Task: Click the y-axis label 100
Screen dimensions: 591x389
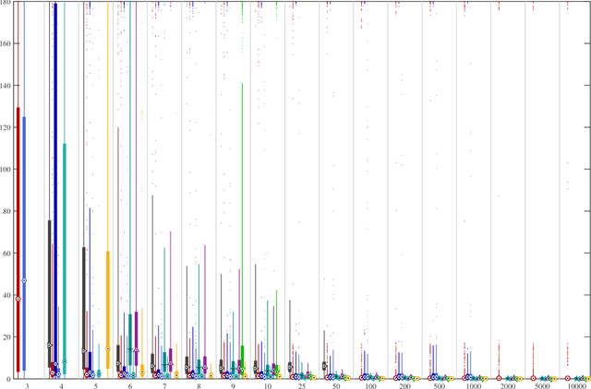Action: 6,171
